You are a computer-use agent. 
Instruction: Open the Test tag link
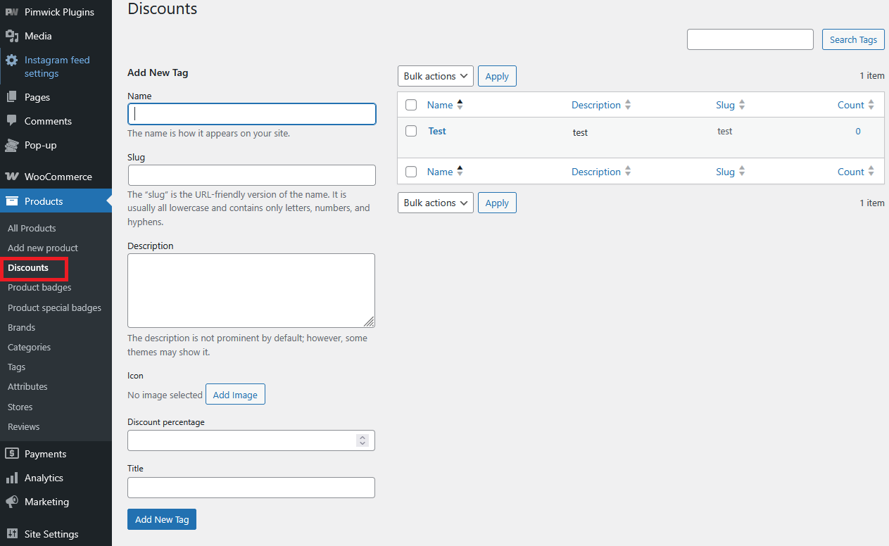(x=437, y=131)
